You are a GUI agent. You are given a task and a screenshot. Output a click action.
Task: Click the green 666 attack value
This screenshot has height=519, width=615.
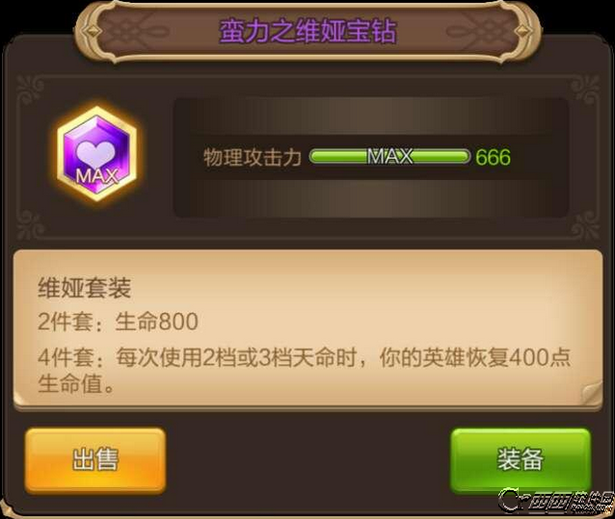click(493, 157)
